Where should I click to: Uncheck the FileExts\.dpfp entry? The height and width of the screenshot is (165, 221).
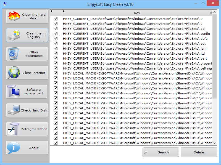(56, 38)
